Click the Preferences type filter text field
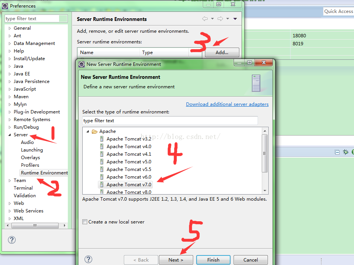 pos(32,19)
